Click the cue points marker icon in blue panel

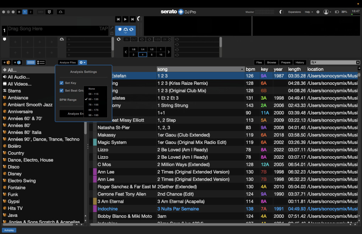point(120,29)
